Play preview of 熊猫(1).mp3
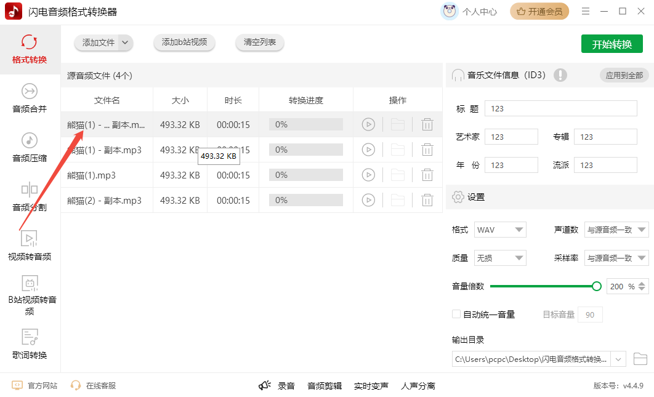Viewport: 654px width, 397px height. tap(368, 175)
